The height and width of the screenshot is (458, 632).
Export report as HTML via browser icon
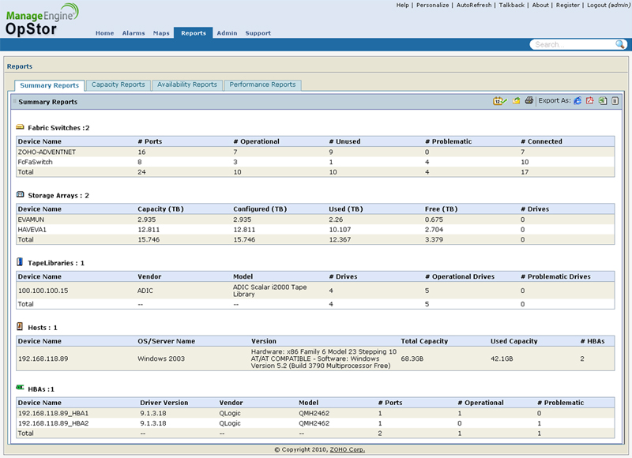[x=577, y=101]
